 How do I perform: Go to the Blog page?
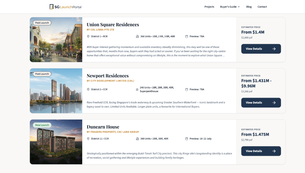249,7
